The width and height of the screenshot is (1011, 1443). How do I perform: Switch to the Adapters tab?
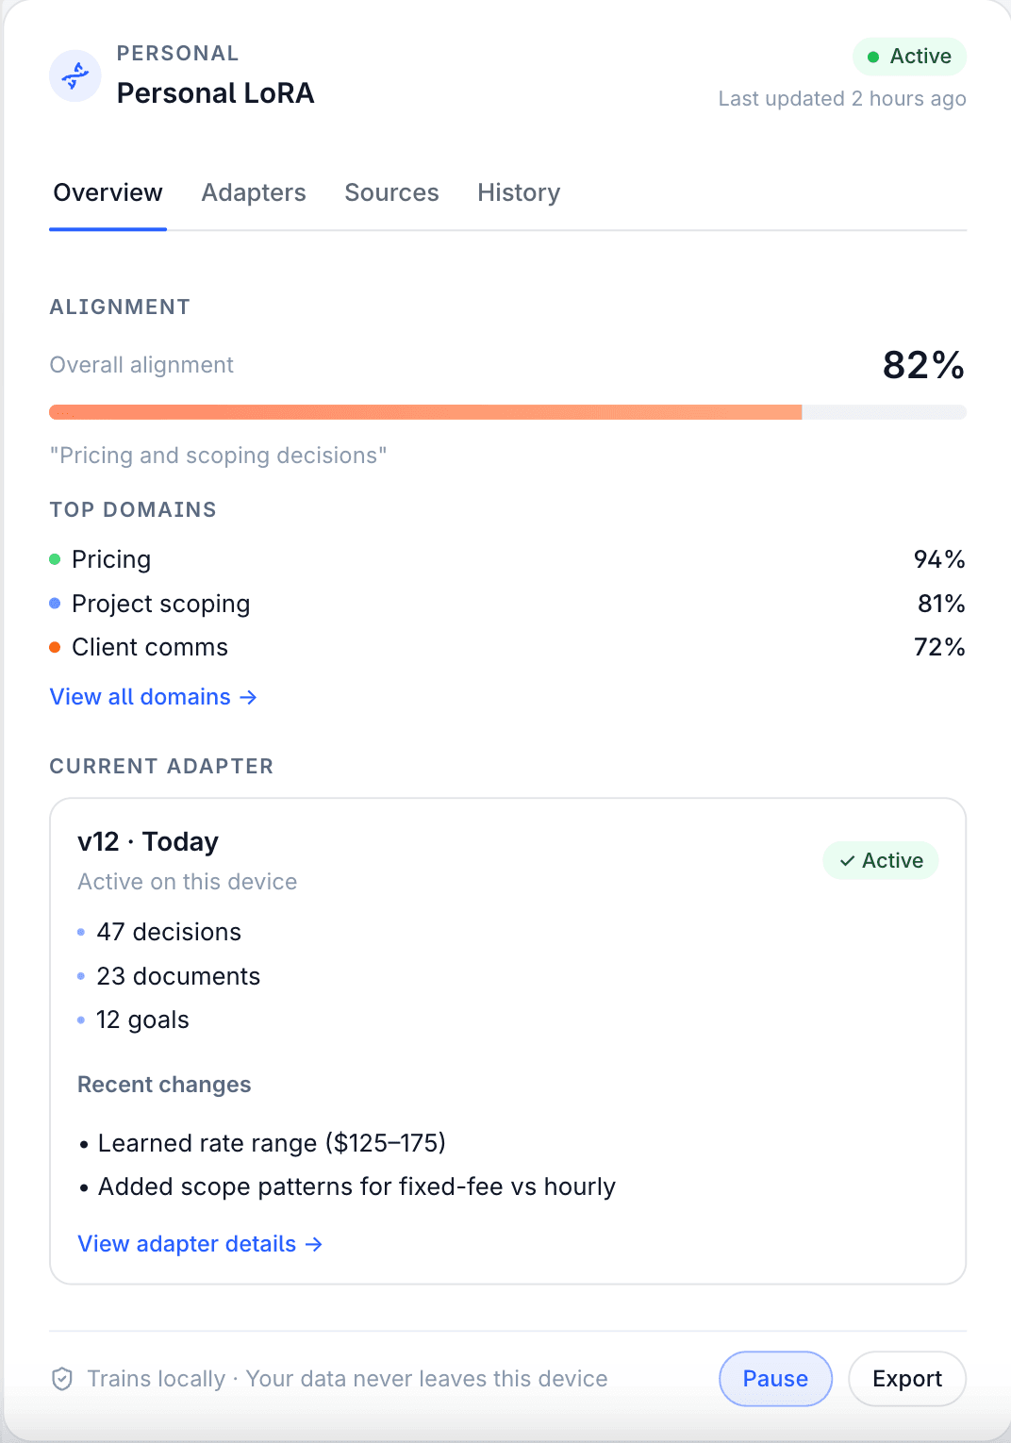[x=253, y=192]
